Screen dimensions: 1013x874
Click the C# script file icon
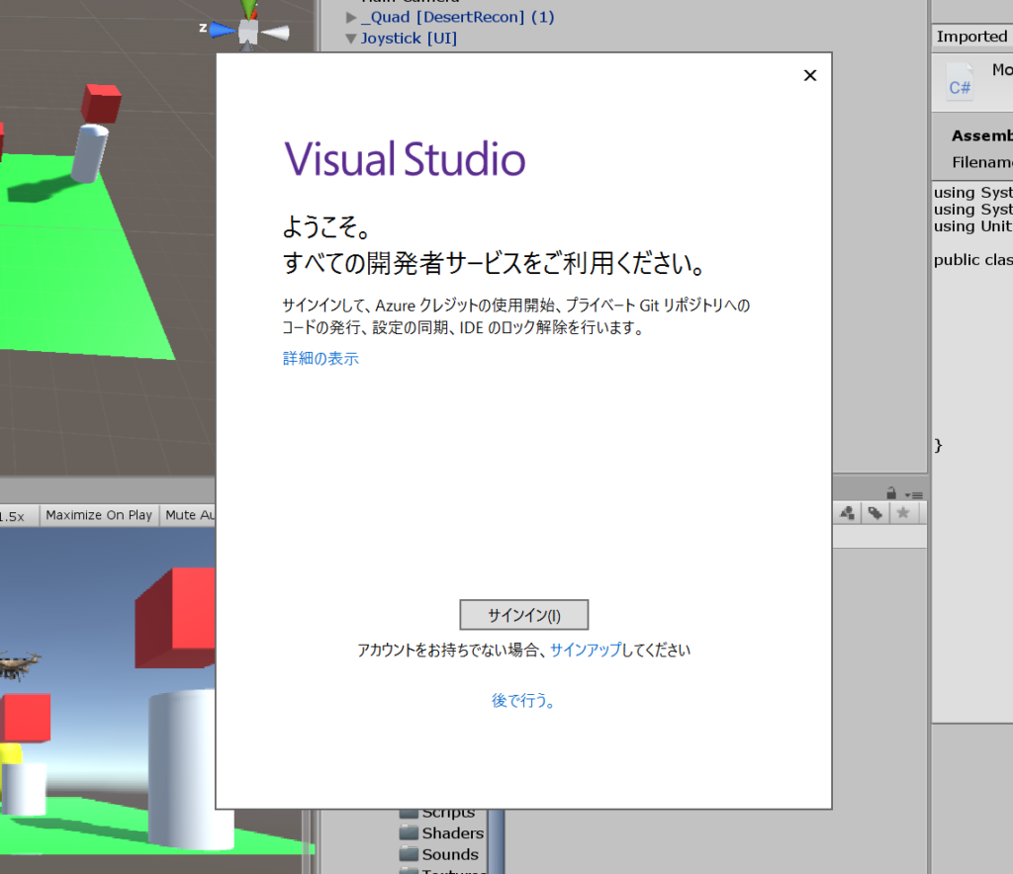point(960,82)
